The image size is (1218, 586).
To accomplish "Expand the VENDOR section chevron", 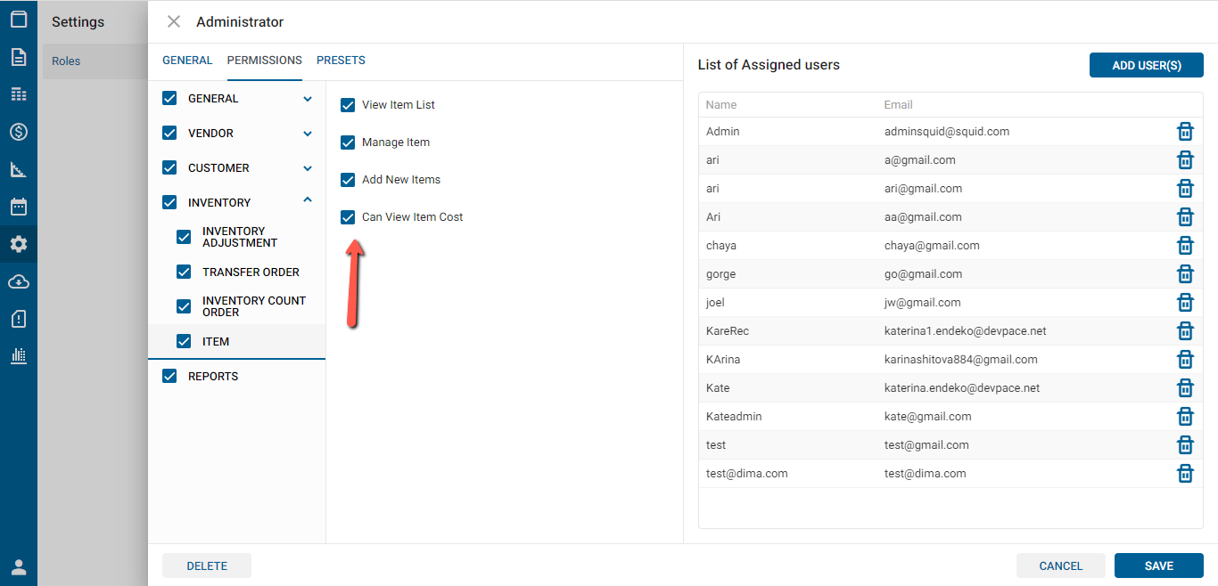I will (x=308, y=134).
